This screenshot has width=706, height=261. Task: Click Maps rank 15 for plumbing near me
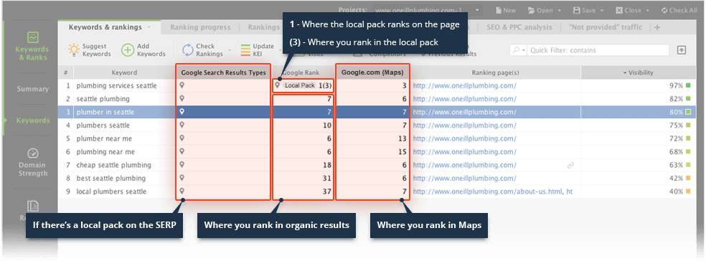point(403,151)
